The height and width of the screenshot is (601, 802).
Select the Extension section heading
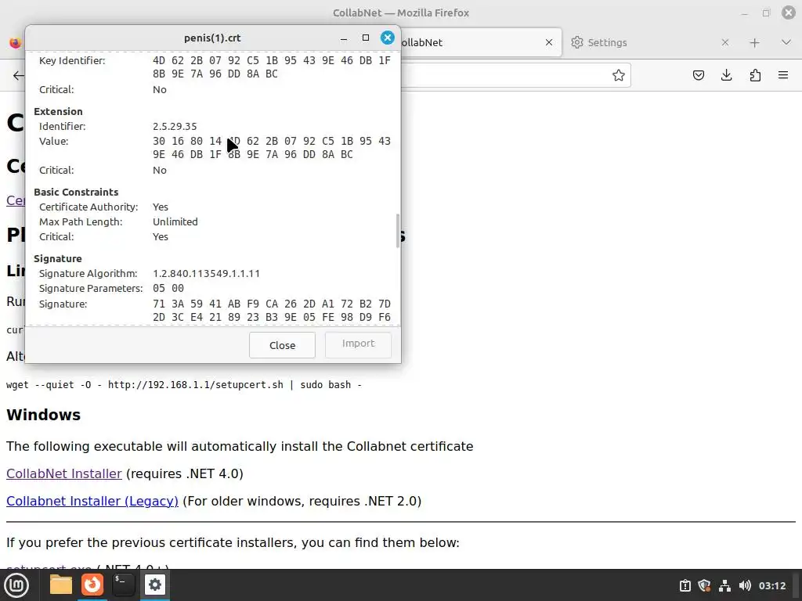click(58, 111)
